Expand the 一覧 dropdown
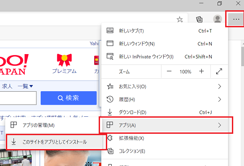Screen dimensions: 244x166 [x=26, y=86]
